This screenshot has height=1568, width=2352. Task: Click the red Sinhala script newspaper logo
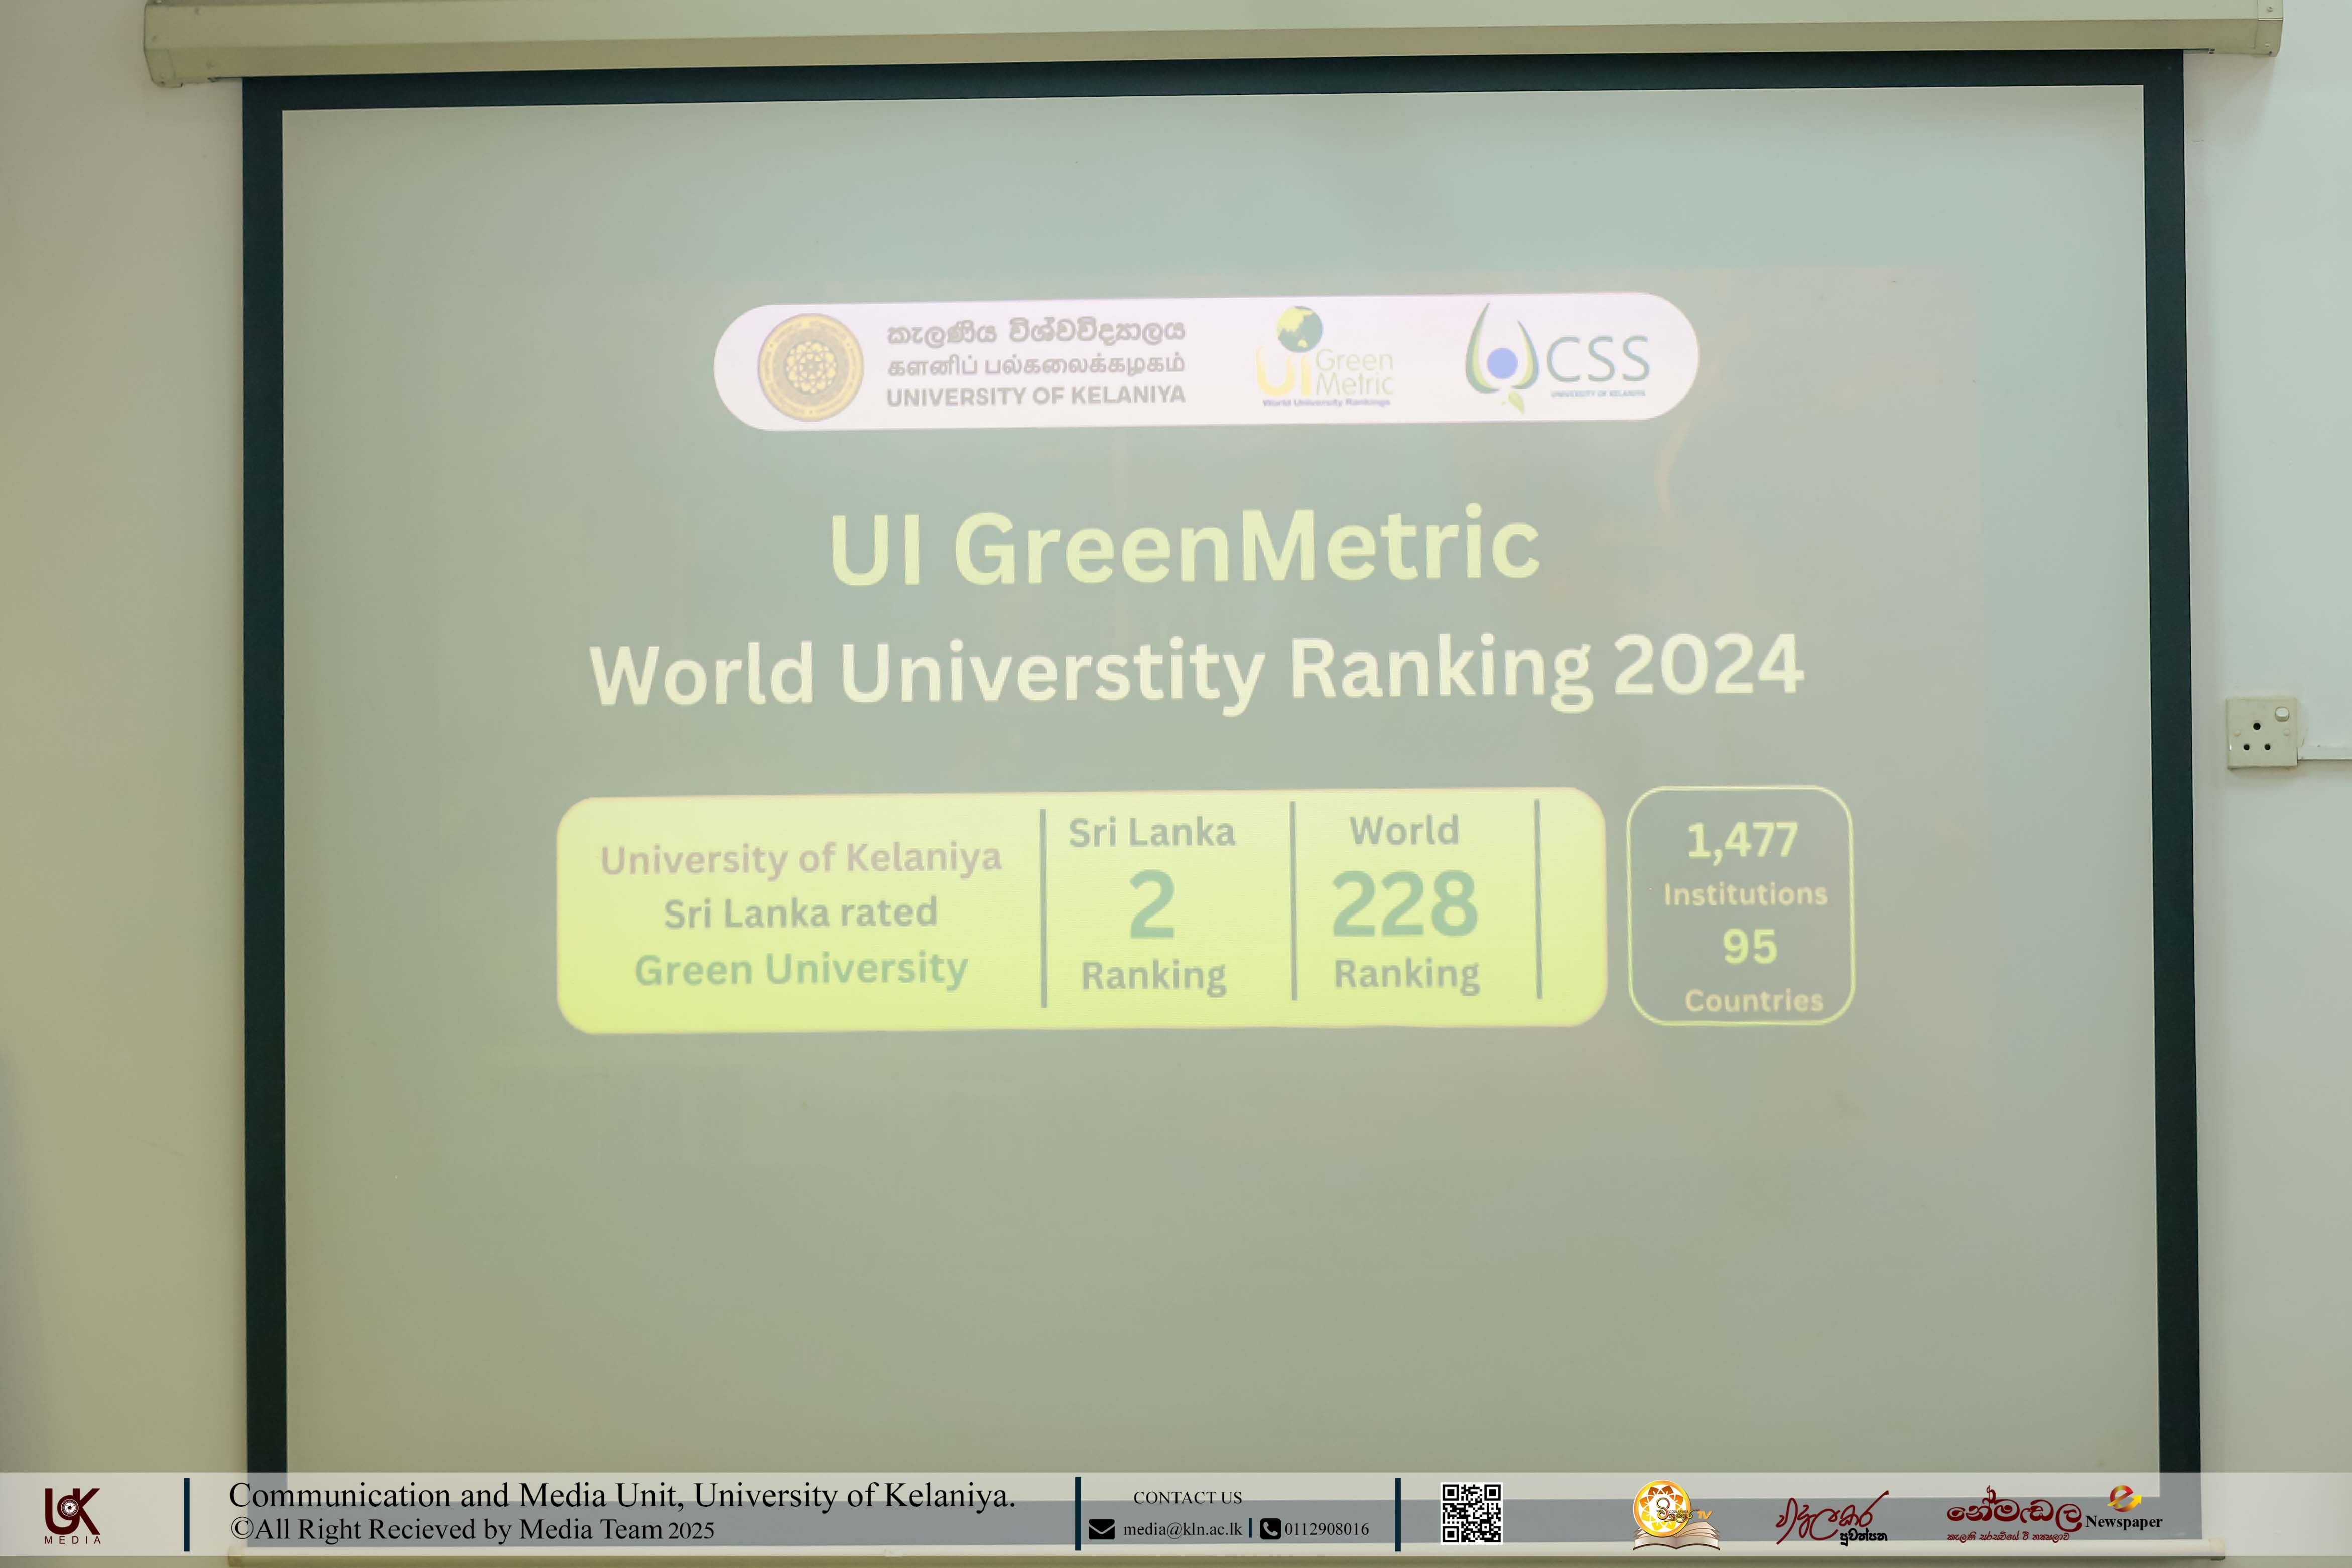(x=1832, y=1518)
